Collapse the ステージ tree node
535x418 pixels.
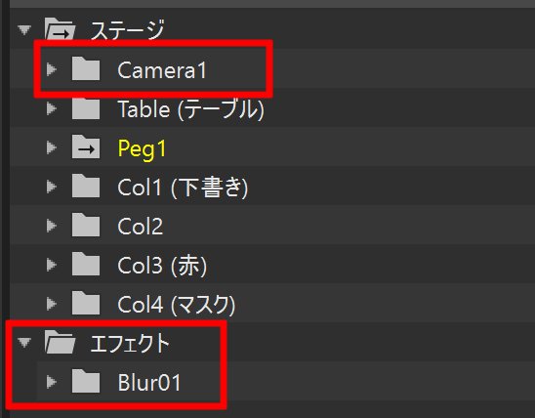[24, 30]
